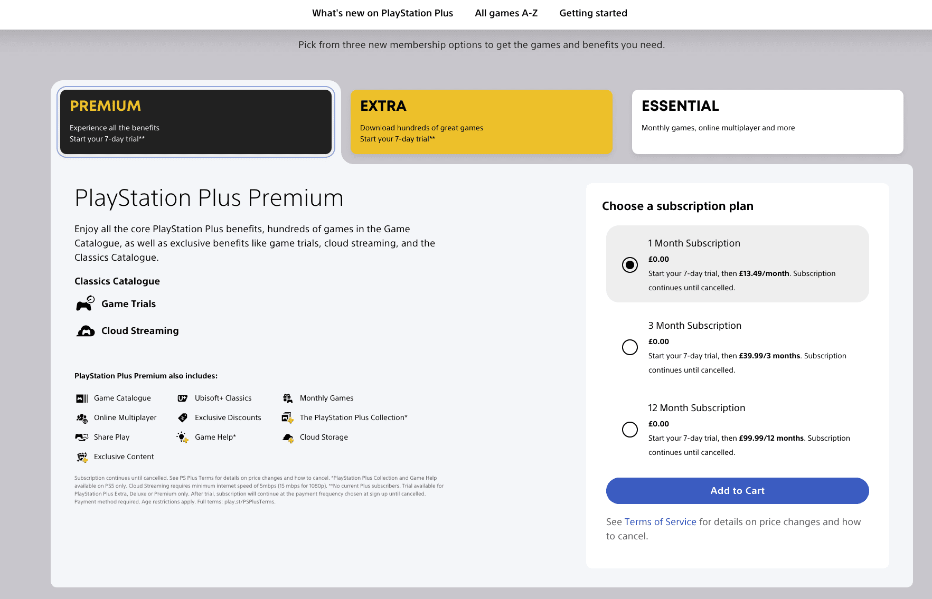Viewport: 932px width, 599px height.
Task: Open the Terms of Service link
Action: 660,521
